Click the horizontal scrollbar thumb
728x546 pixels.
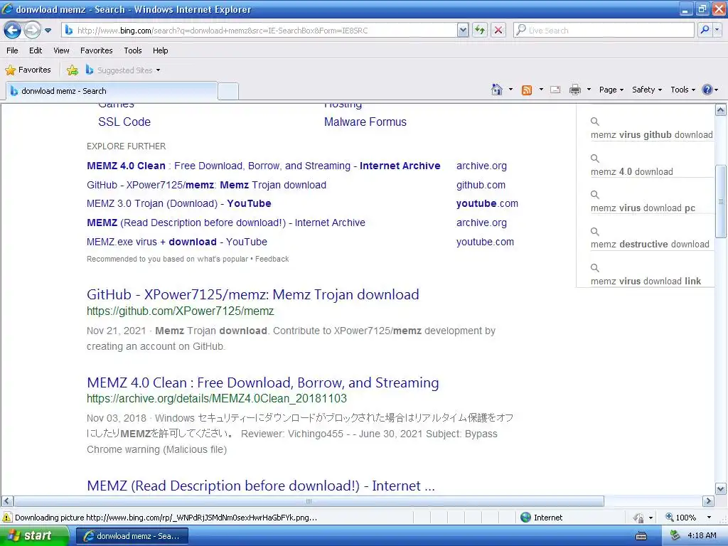pos(309,501)
